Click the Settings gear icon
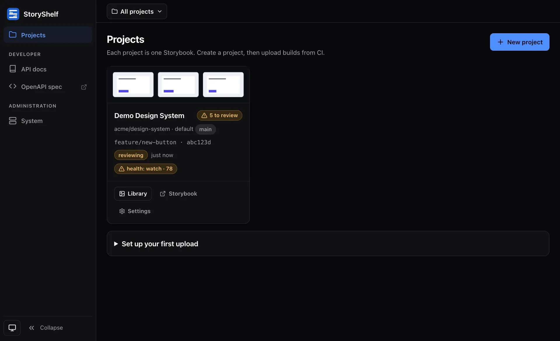 (122, 211)
